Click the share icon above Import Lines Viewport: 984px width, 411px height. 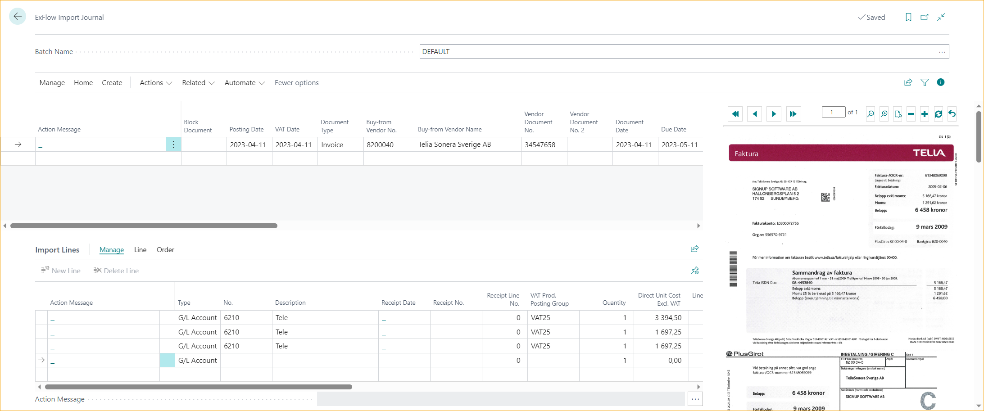(694, 248)
